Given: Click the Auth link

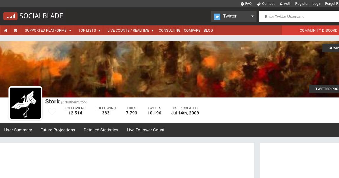Looking at the screenshot, I should (288, 4).
